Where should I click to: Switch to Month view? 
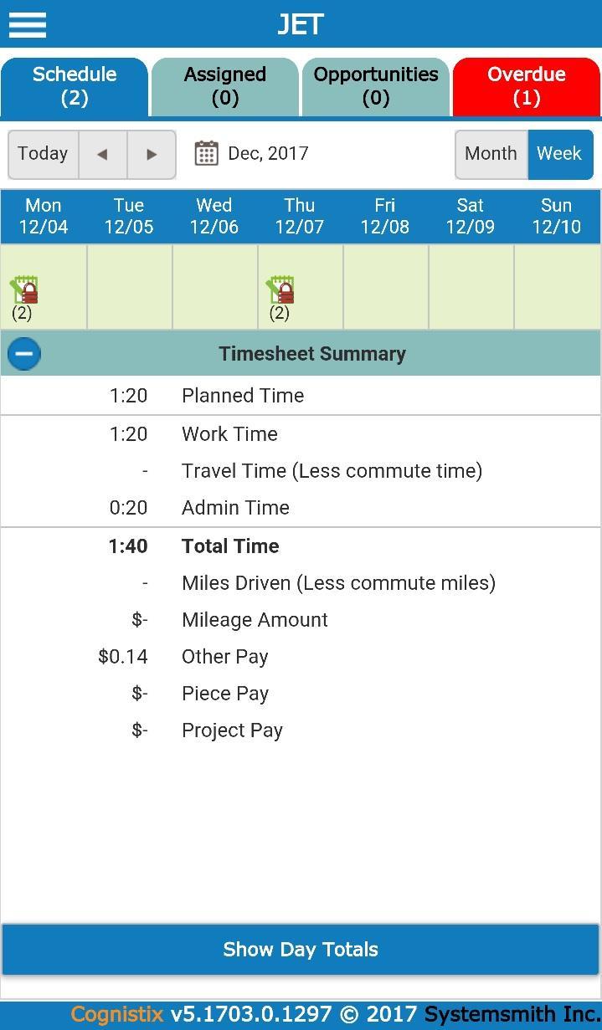point(491,154)
